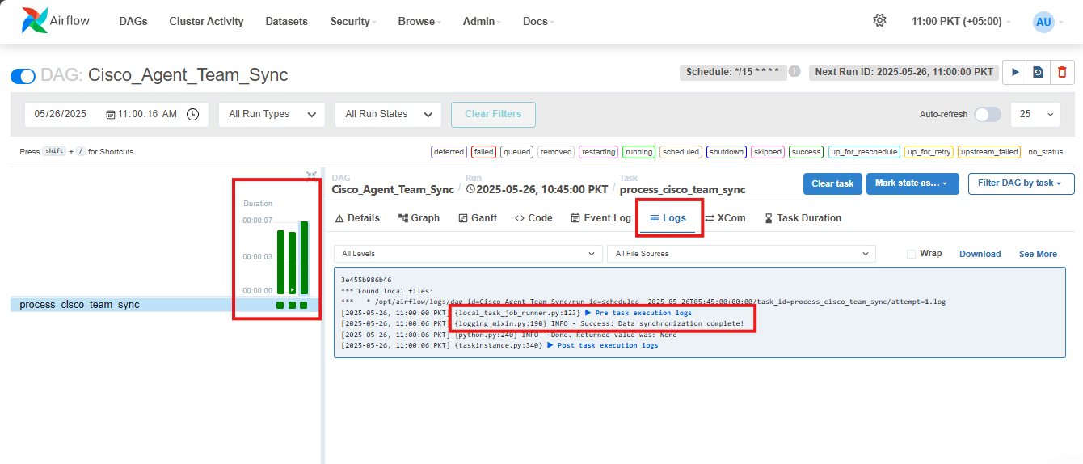Select the tallest green duration bar

pyautogui.click(x=304, y=257)
